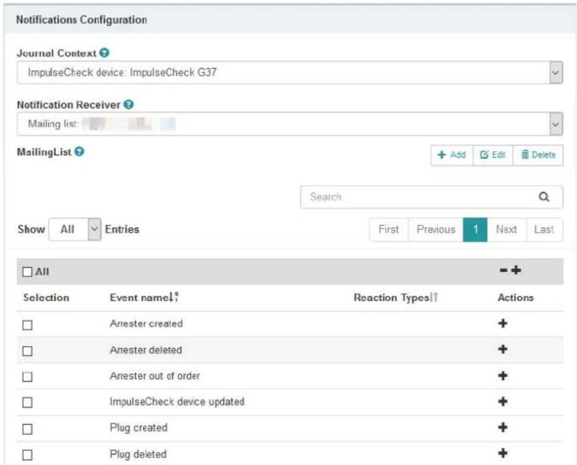Open the Show entries count dropdown
Screen dimensions: 577x465
click(75, 229)
